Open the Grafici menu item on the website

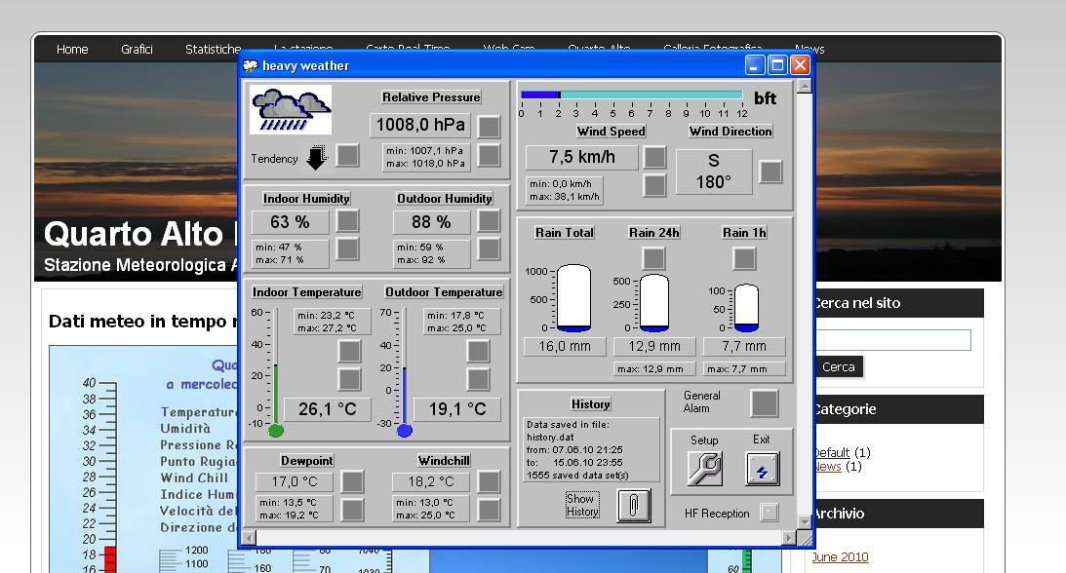coord(137,49)
